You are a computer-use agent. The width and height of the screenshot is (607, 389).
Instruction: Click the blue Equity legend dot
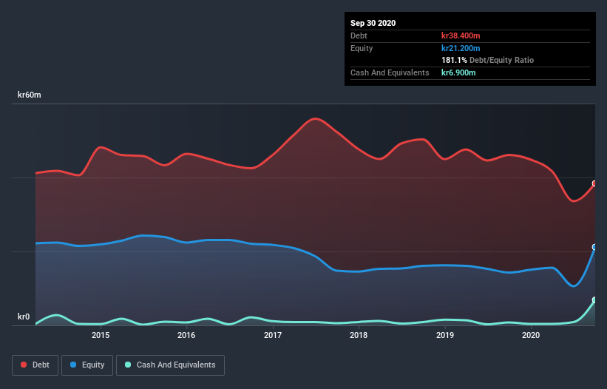[73, 365]
